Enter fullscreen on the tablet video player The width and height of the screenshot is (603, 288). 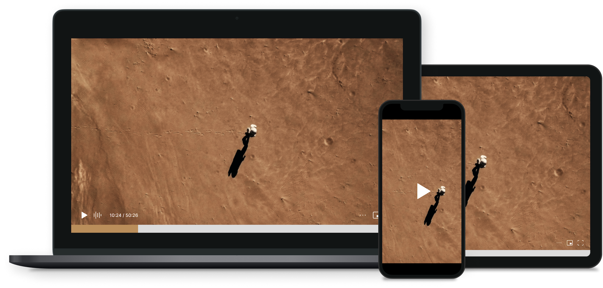coord(580,243)
